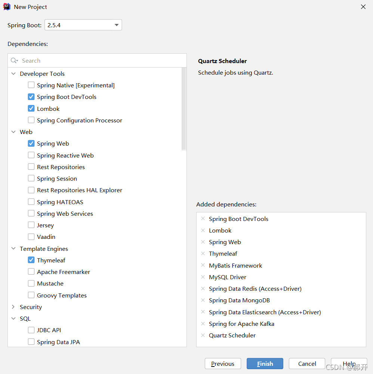The width and height of the screenshot is (373, 374).
Task: Remove Spring Web from added dependencies
Action: (203, 242)
